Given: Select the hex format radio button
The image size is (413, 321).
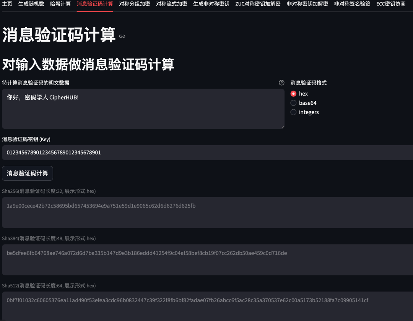Looking at the screenshot, I should (x=294, y=94).
